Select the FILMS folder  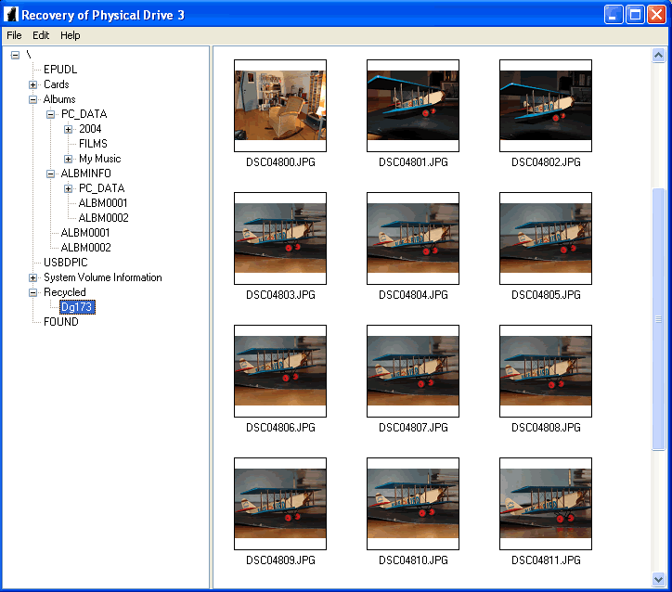(93, 144)
